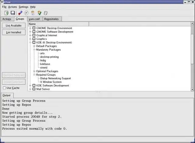Image resolution: width=195 pixels, height=143 pixels.
Task: Tick the Graphics group checkbox
Action: coord(34,39)
